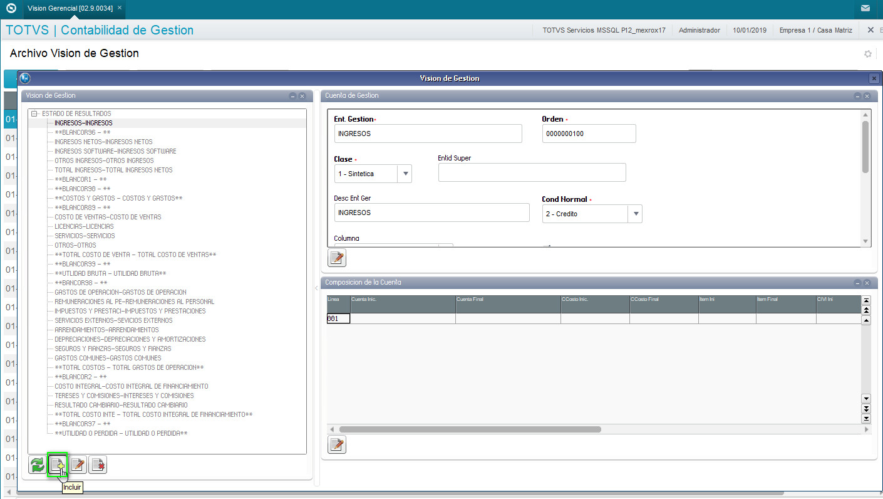
Task: Select INGRESOS-INGRESOS tree item
Action: 83,123
